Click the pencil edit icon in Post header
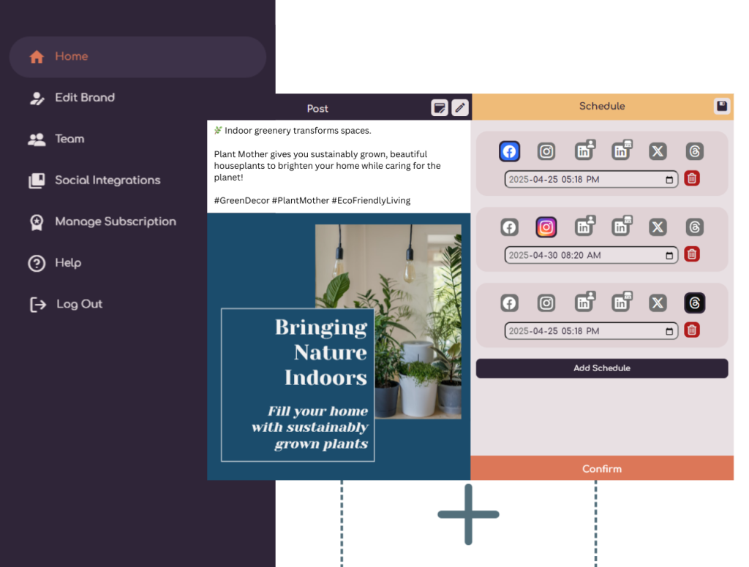This screenshot has height=567, width=749. click(x=460, y=108)
